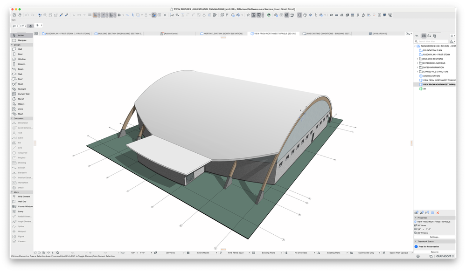
Task: Click the Settings... button
Action: [434, 237]
